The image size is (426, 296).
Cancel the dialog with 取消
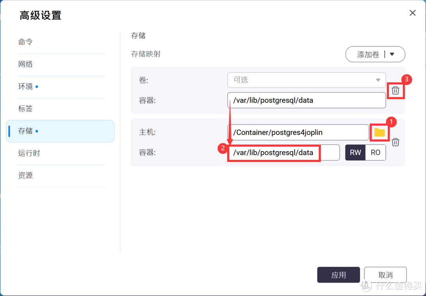385,275
